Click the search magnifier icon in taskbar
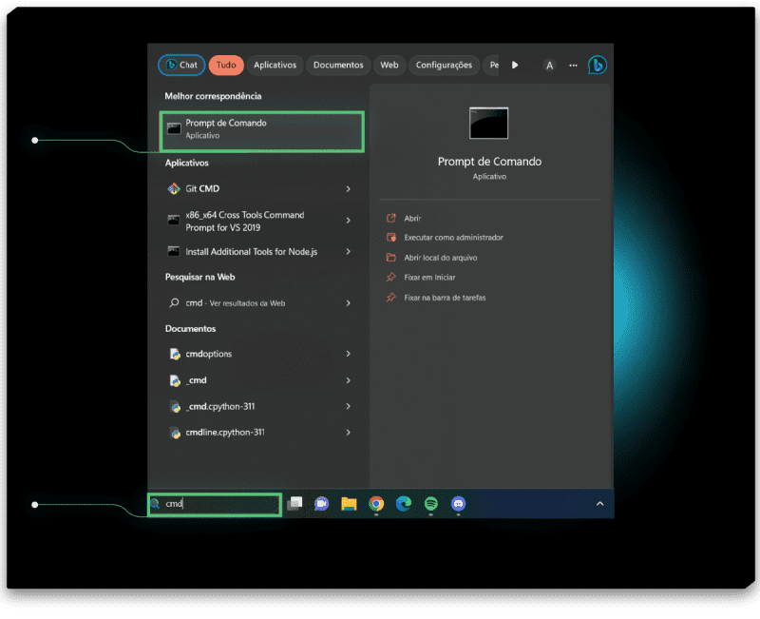 (155, 504)
